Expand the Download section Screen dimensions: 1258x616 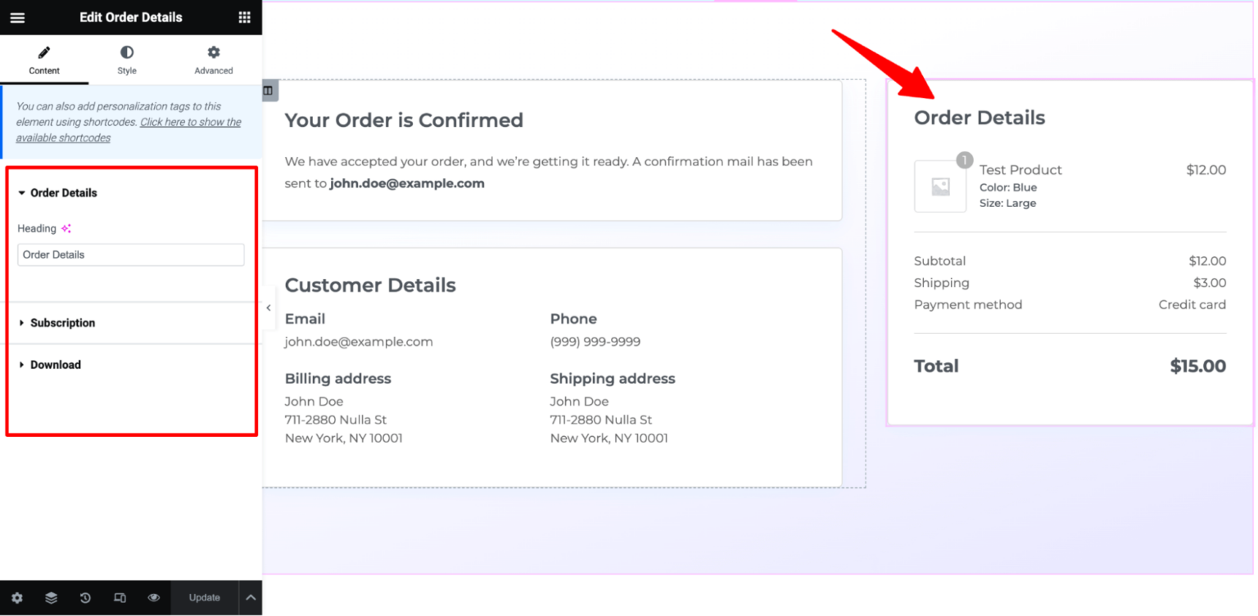(x=56, y=365)
